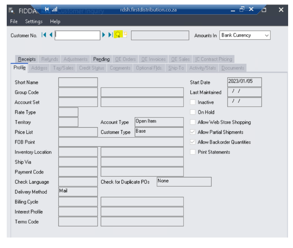Click the previous customer arrow
Image resolution: width=293 pixels, height=248 pixels.
tap(51, 35)
